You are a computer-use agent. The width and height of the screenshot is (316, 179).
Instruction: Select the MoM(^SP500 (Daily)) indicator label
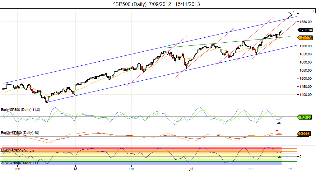tap(17, 151)
